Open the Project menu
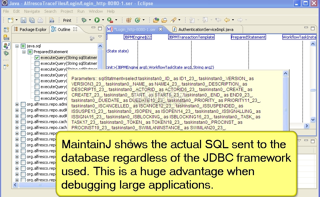The image size is (320, 197). 66,11
